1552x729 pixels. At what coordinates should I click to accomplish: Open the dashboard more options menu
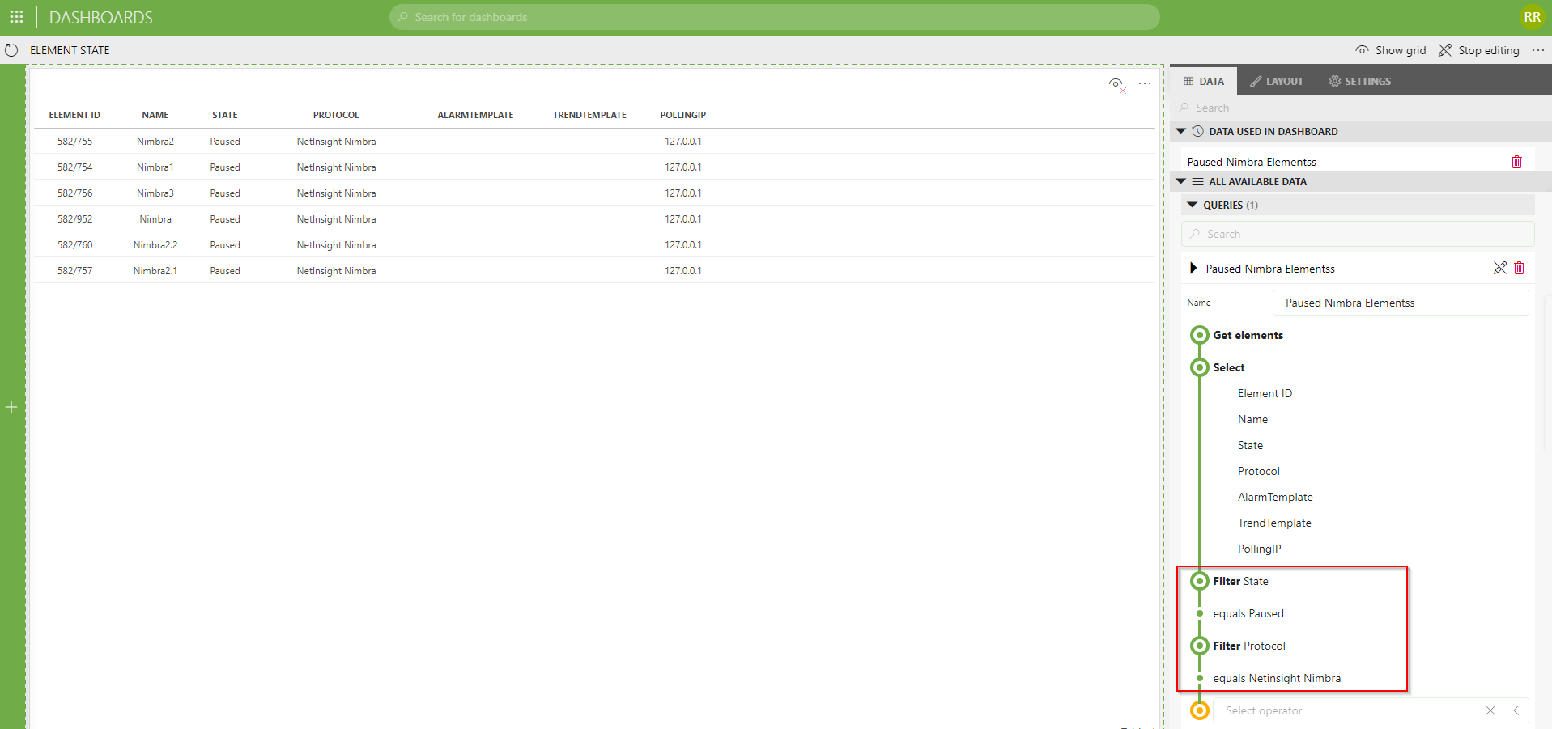[1538, 50]
